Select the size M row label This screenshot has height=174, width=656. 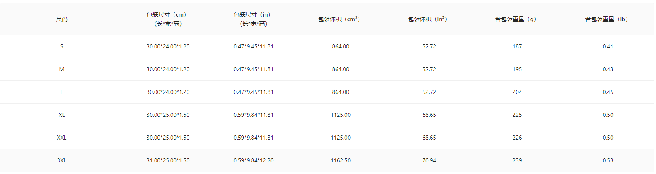(62, 69)
